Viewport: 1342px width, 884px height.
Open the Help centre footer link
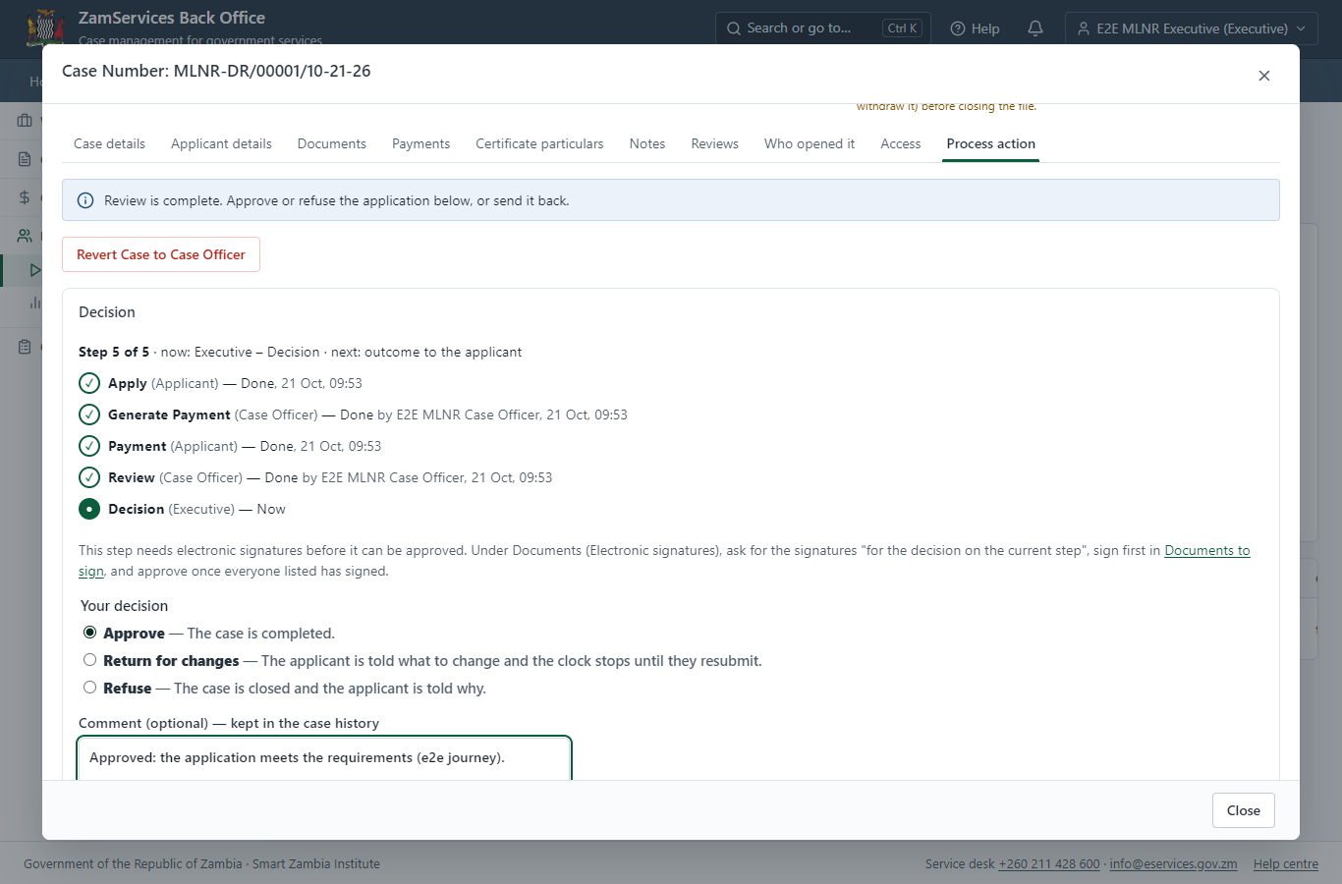point(1286,864)
